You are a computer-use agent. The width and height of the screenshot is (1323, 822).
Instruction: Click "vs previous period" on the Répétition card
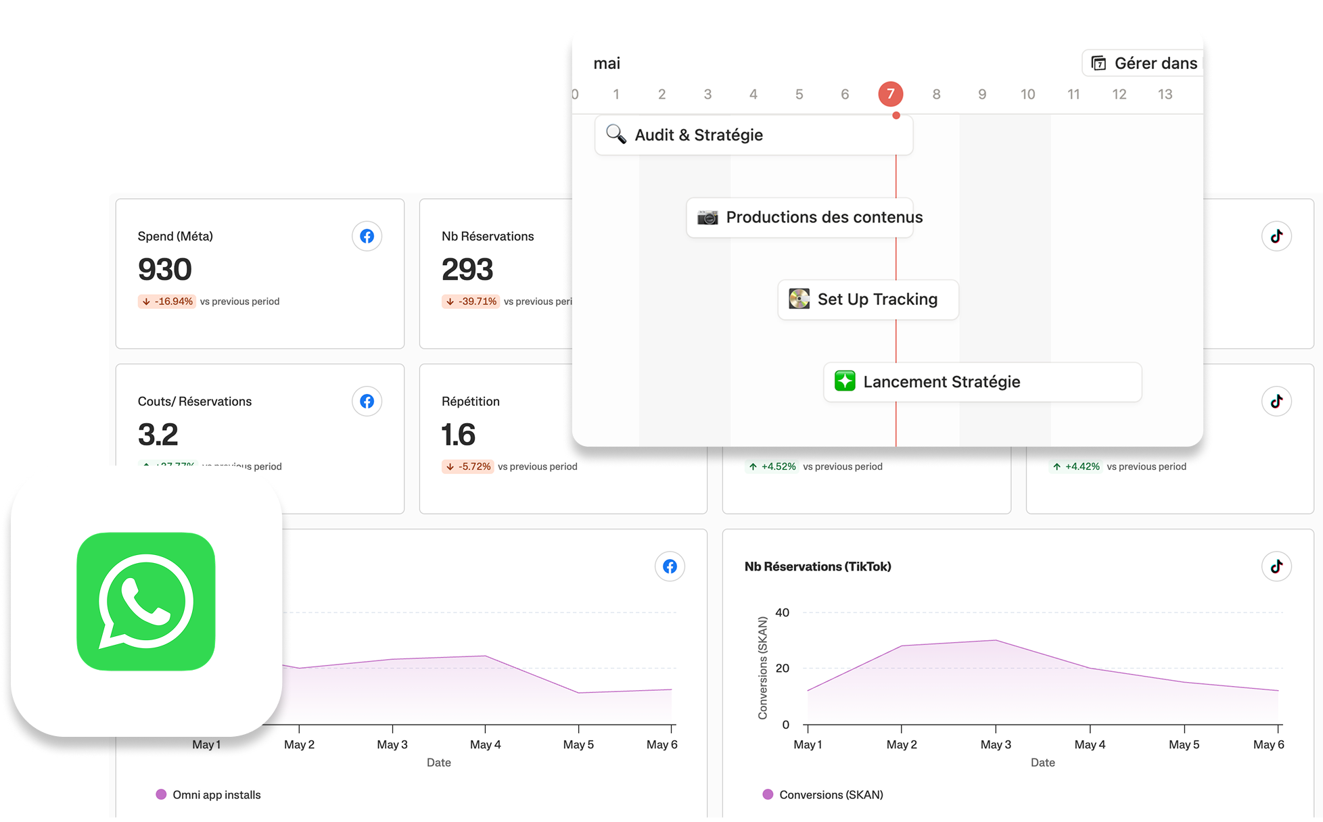(538, 466)
